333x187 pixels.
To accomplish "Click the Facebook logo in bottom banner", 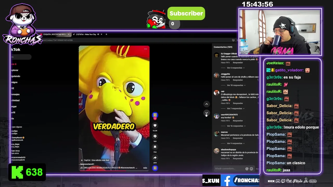I will pyautogui.click(x=227, y=181).
